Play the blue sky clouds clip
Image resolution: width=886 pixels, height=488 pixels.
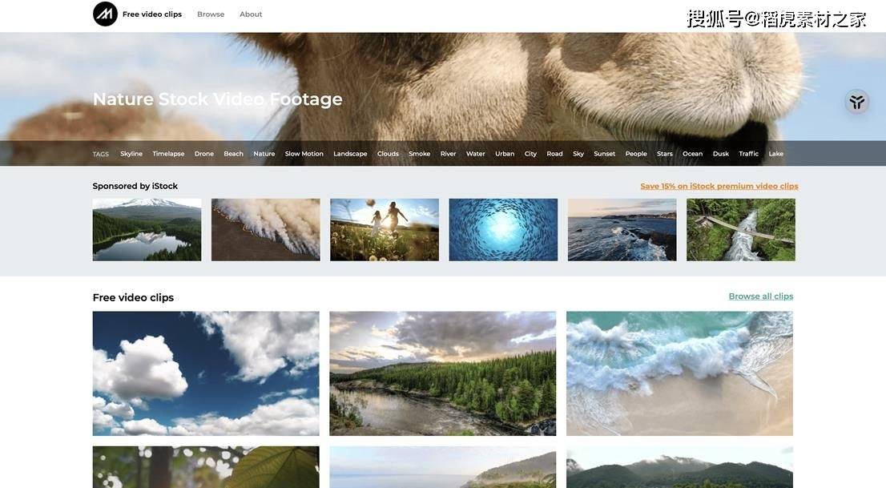(x=206, y=373)
